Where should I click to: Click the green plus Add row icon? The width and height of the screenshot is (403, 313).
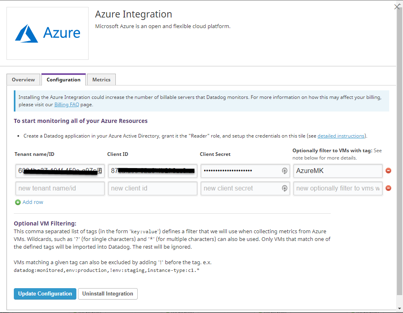pos(18,202)
